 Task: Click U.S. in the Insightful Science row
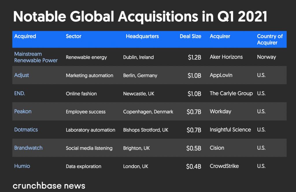(261, 130)
